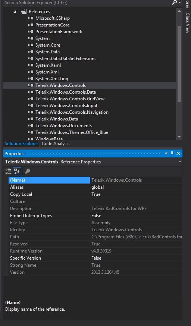
Task: Click the Version value 2013.3.1204.45
Action: coord(105,272)
